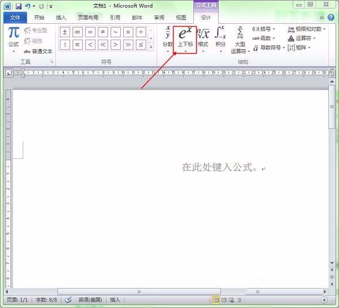339x308 pixels.
Task: Switch to the 引用 References tab
Action: [115, 18]
